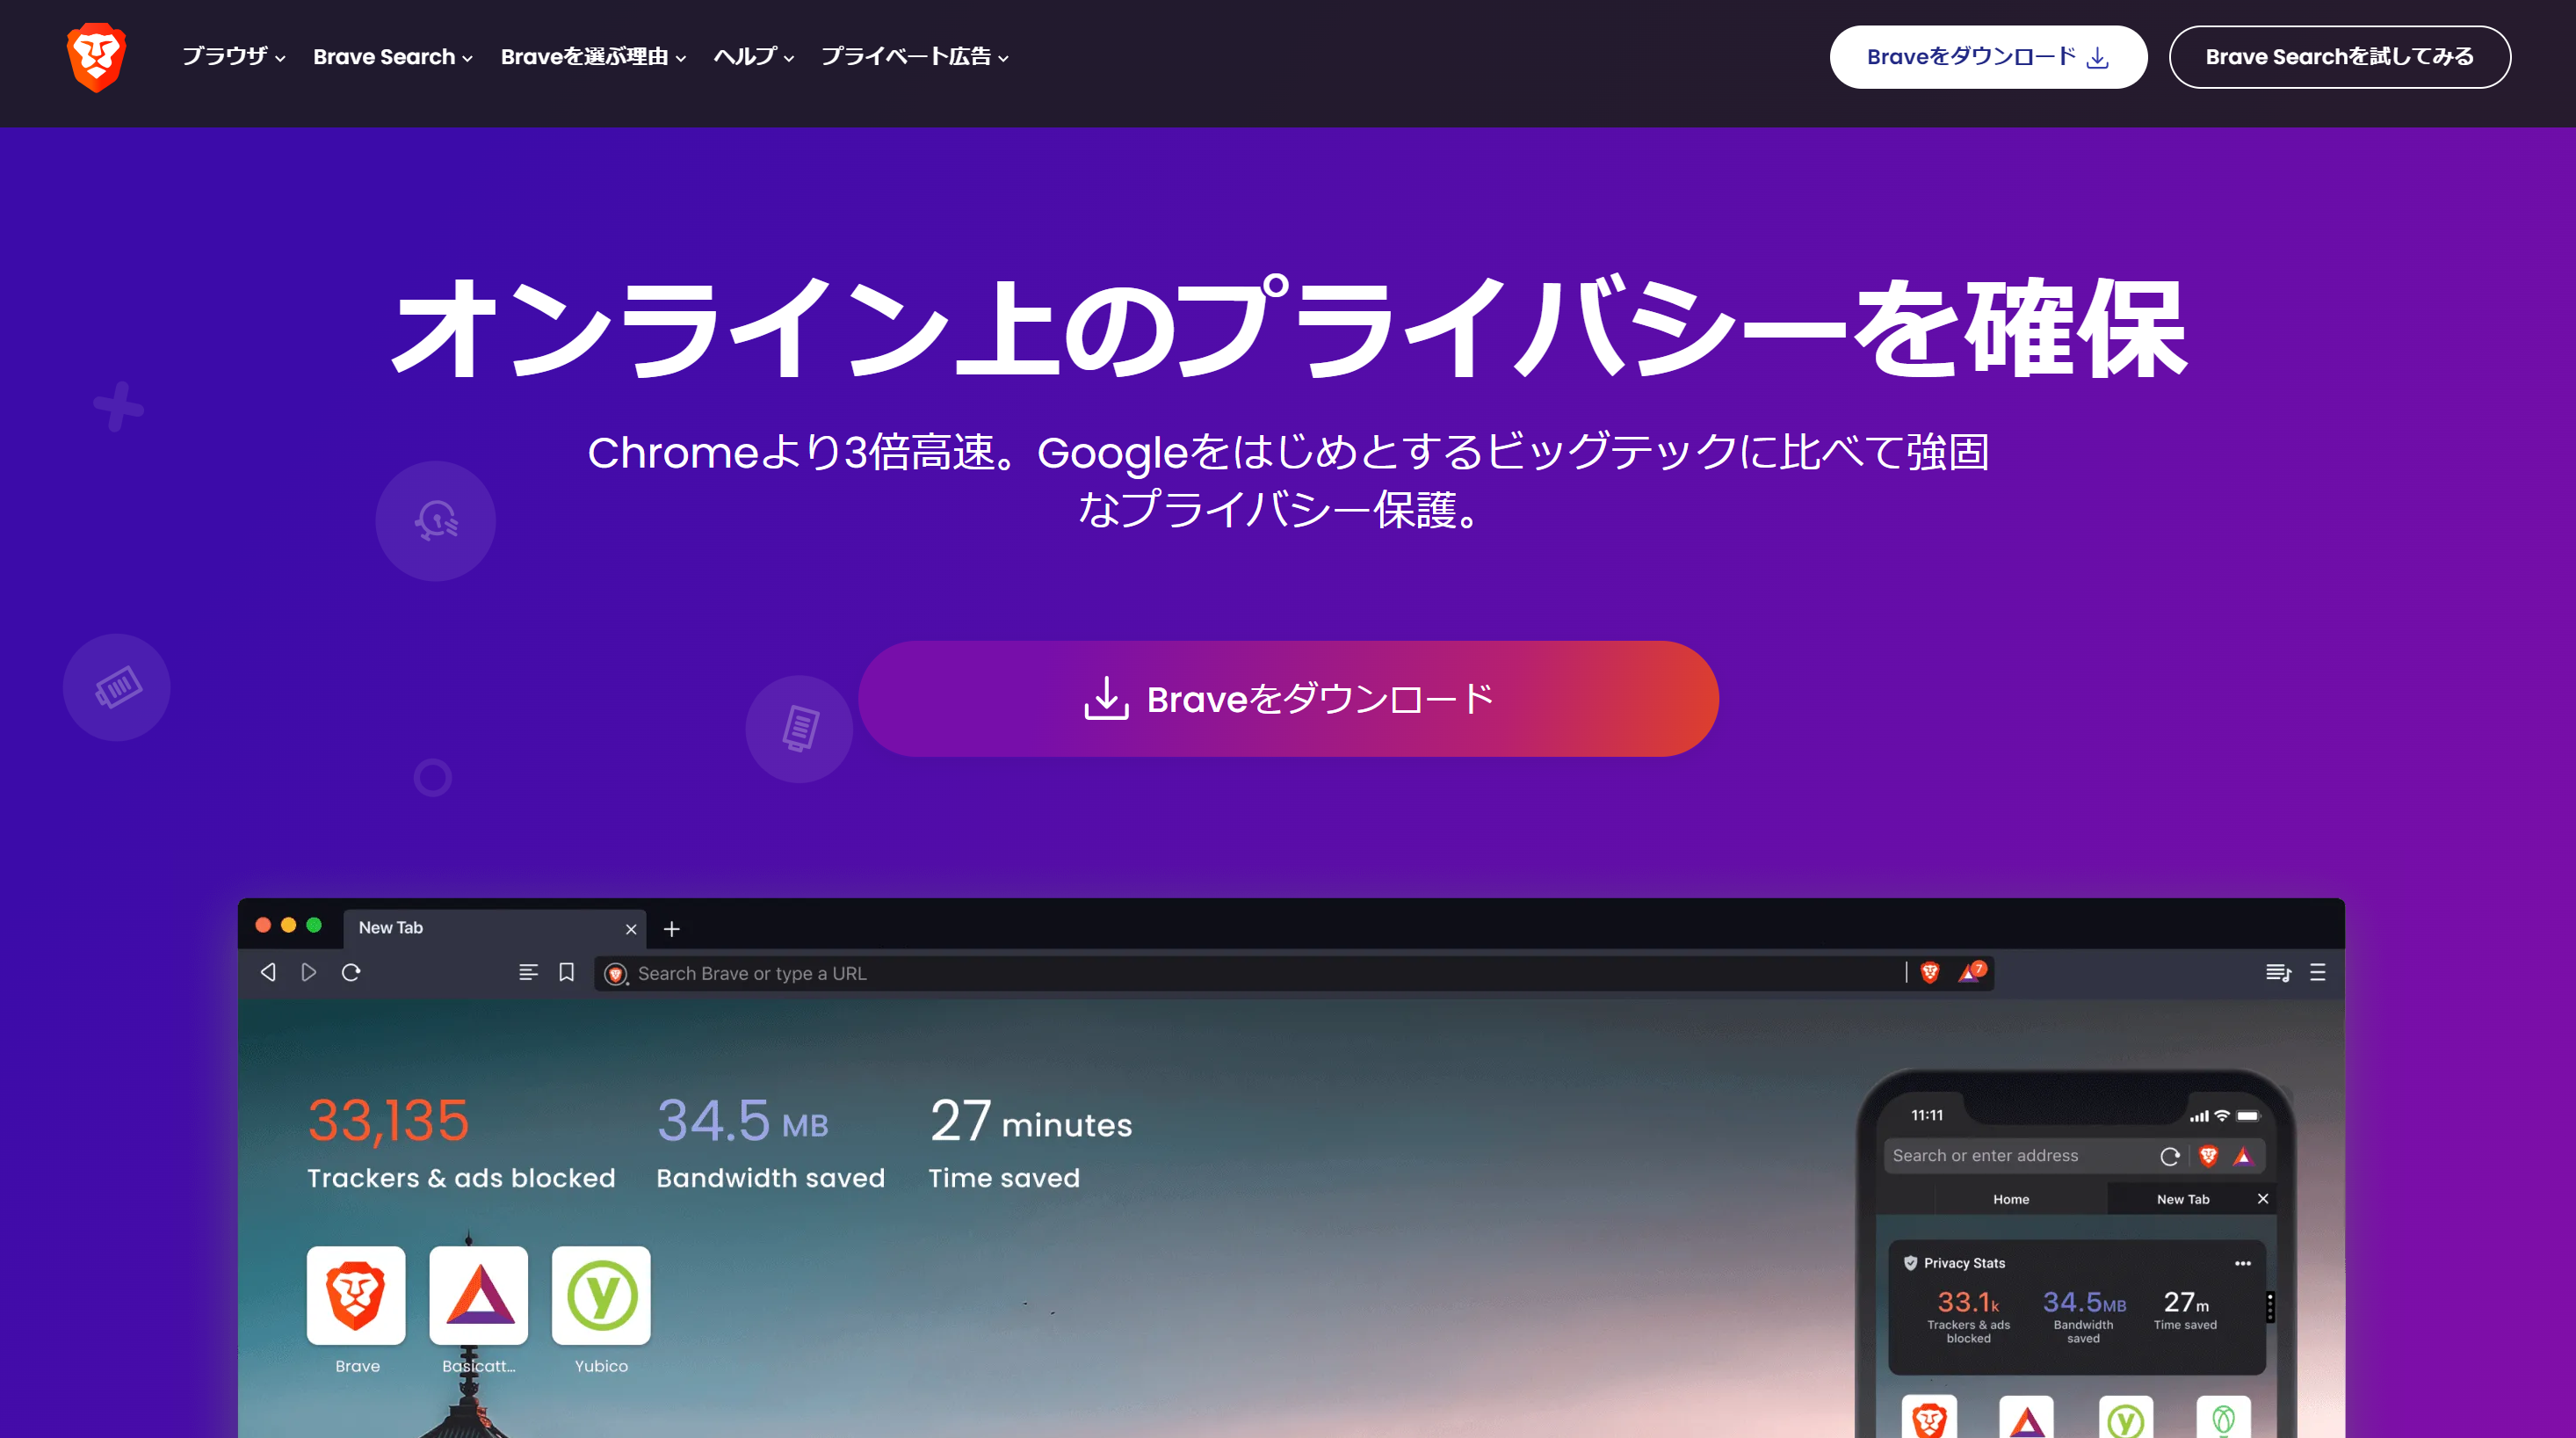Click the browser back arrow
This screenshot has width=2576, height=1438.
pyautogui.click(x=268, y=973)
